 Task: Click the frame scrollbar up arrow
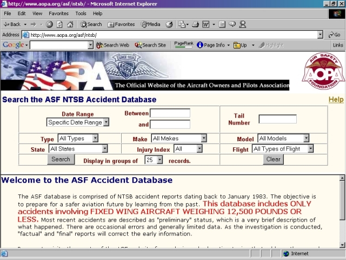click(342, 178)
